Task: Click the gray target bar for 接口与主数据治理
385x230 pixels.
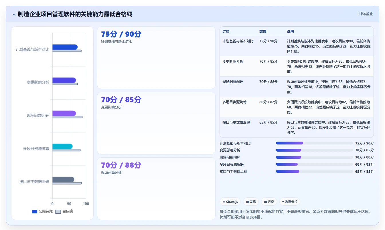Action: 67,183
